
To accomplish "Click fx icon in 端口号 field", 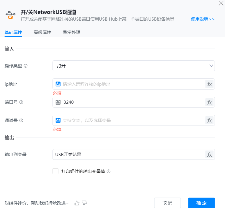I will [209, 102].
